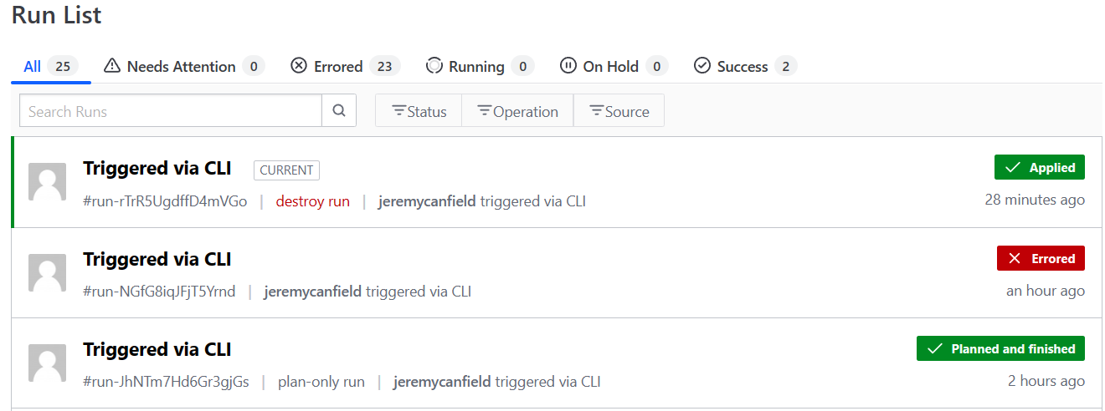Open the run with ID #run-NGfG8iqJFjT5Yrnd
1105x411 pixels.
[159, 292]
